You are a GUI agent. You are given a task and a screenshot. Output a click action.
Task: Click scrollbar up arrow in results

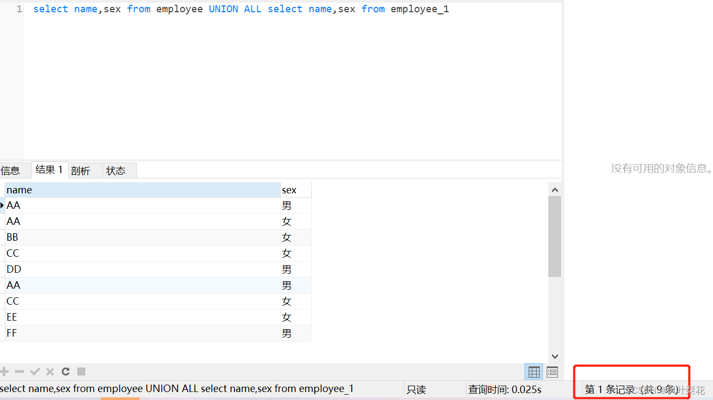(555, 190)
